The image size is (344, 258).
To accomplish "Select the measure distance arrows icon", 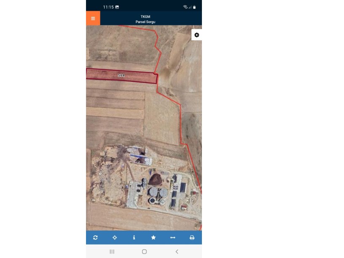I will [173, 237].
